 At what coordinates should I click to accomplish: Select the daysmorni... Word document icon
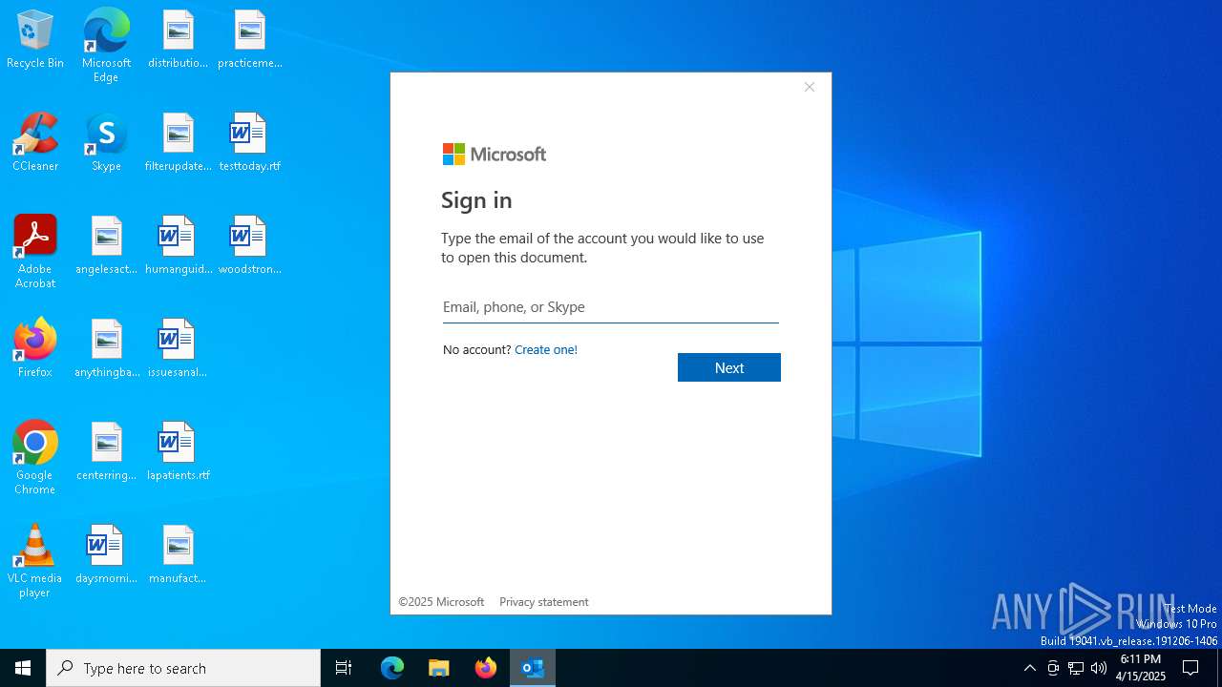(x=106, y=555)
